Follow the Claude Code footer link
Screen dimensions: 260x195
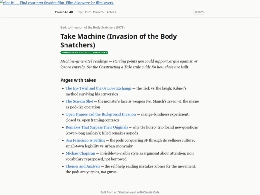coord(151,192)
